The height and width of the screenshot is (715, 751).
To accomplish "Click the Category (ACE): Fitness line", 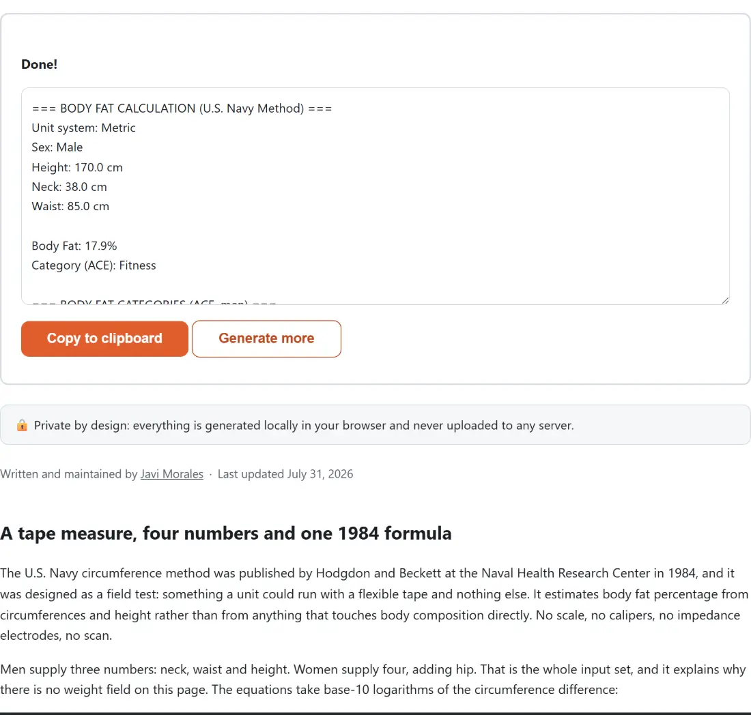I will coord(94,265).
